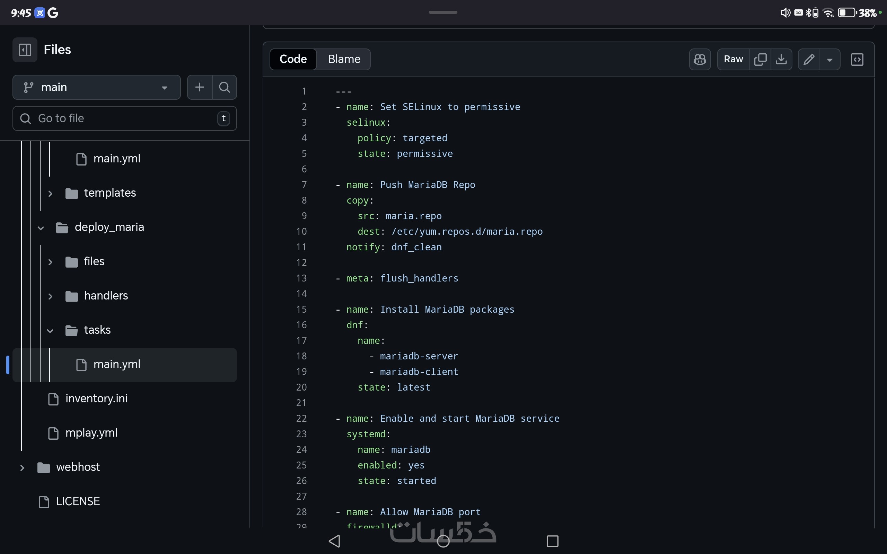
Task: Open symbols panel icon
Action: click(x=857, y=59)
